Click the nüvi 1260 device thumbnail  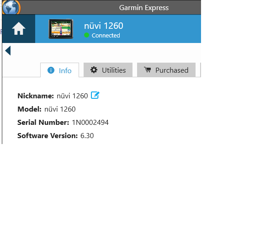tap(61, 29)
